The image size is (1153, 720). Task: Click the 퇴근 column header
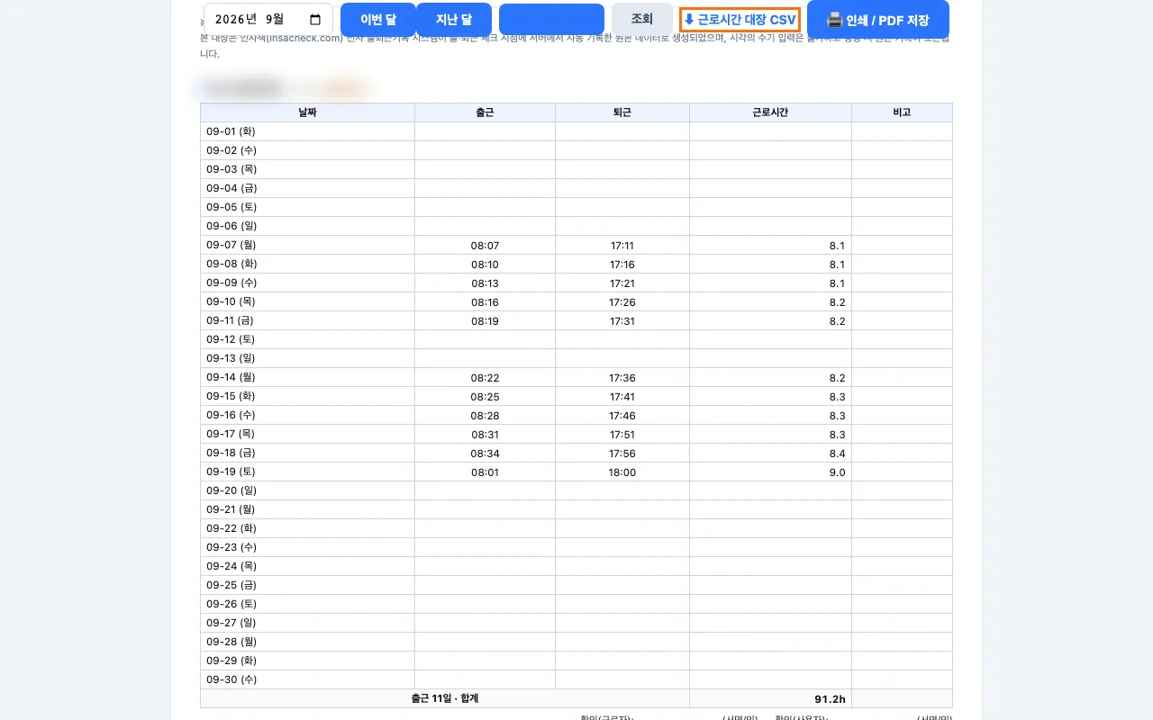tap(622, 112)
